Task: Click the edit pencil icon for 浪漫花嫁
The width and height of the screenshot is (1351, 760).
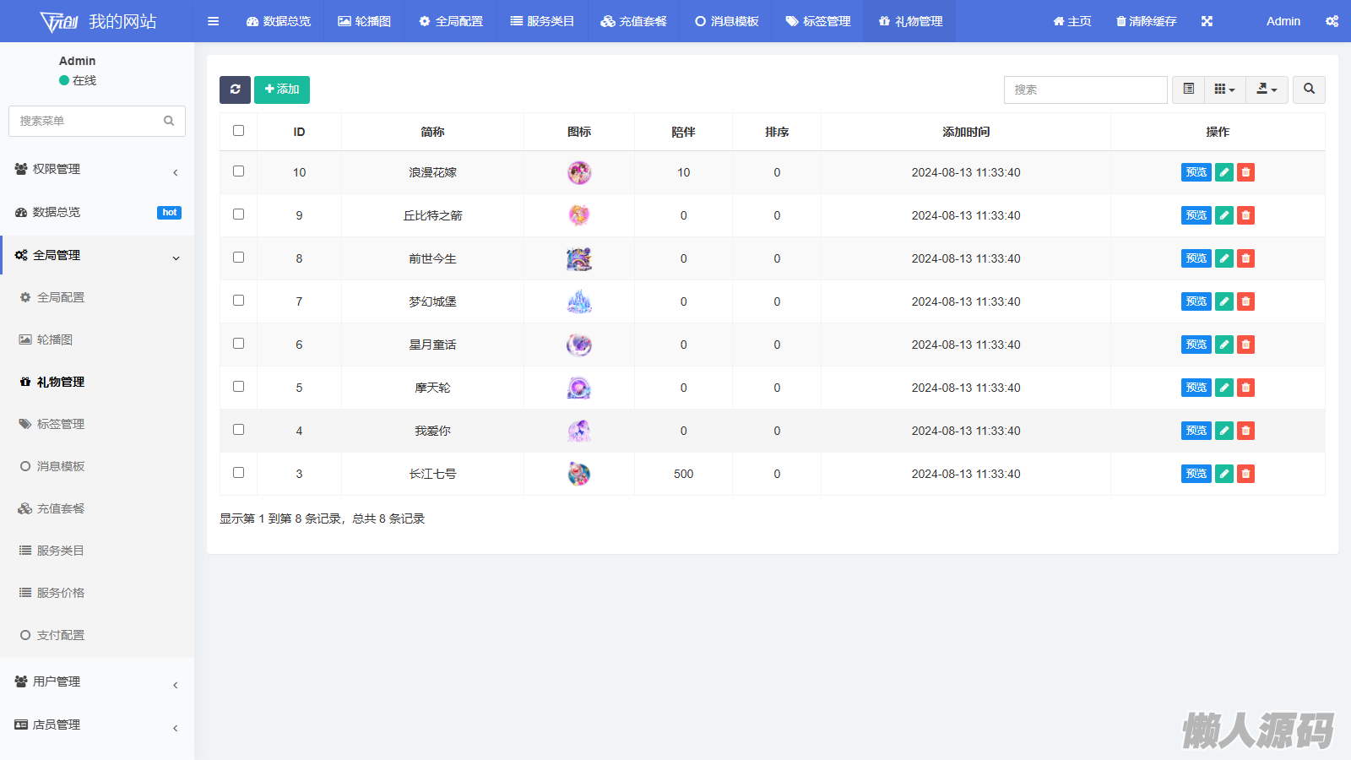Action: click(x=1224, y=172)
